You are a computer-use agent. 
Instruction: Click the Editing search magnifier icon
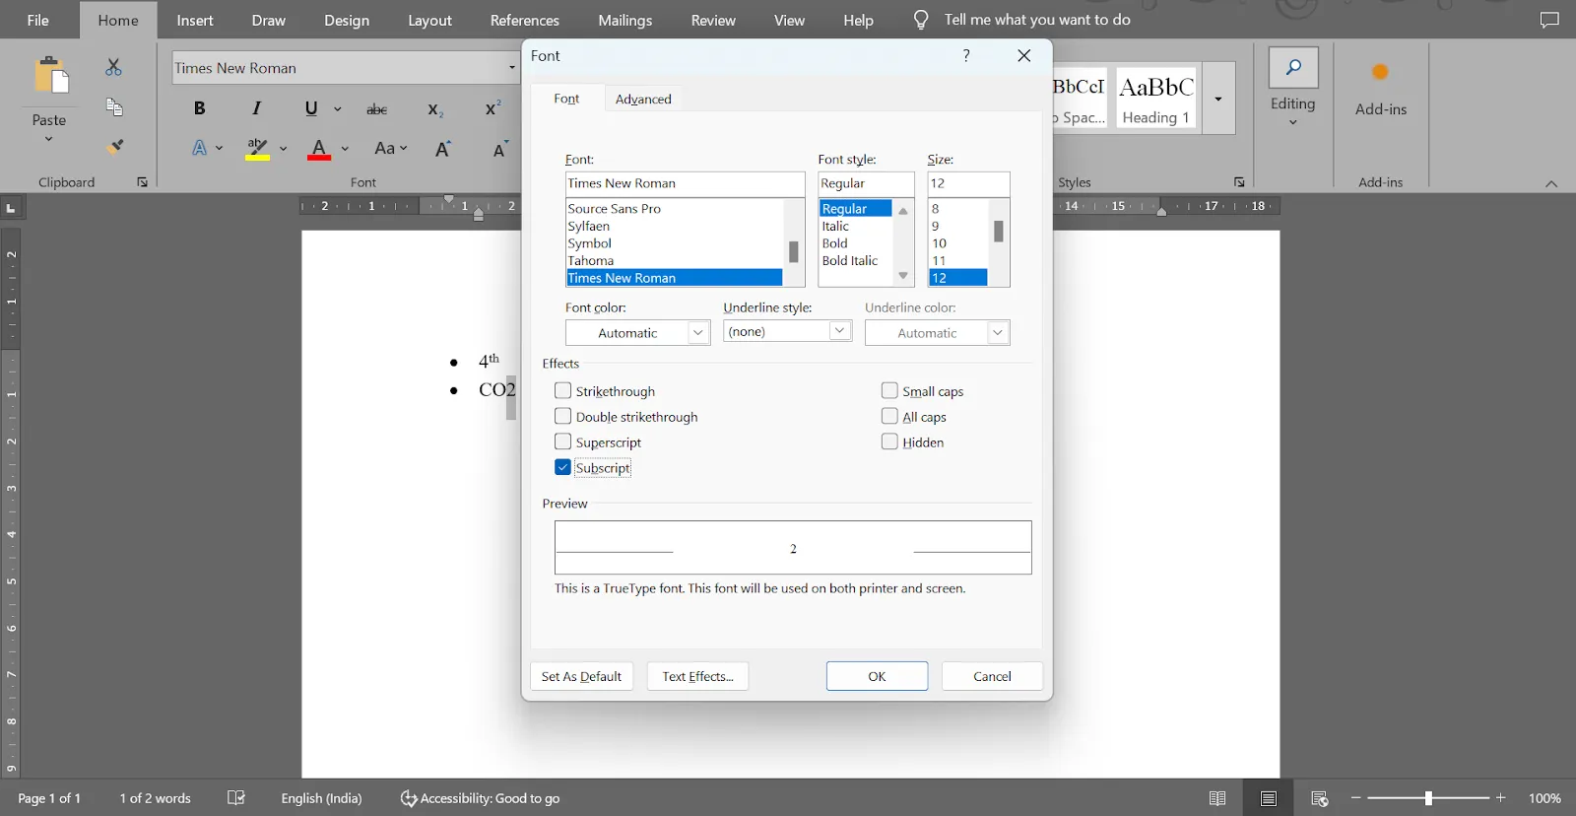pos(1293,67)
